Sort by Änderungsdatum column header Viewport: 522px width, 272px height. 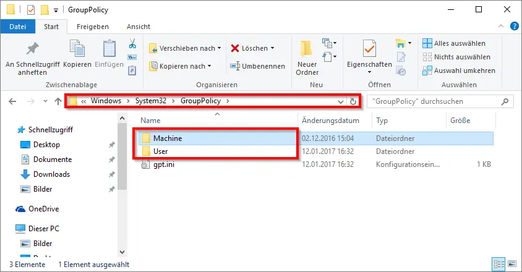coord(335,120)
